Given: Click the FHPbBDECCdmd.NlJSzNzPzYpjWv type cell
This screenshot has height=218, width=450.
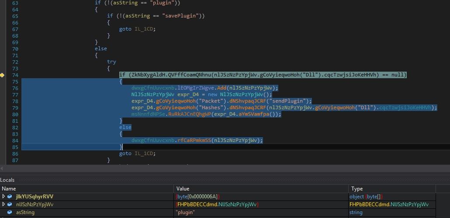Looking at the screenshot, I should pyautogui.click(x=389, y=204).
